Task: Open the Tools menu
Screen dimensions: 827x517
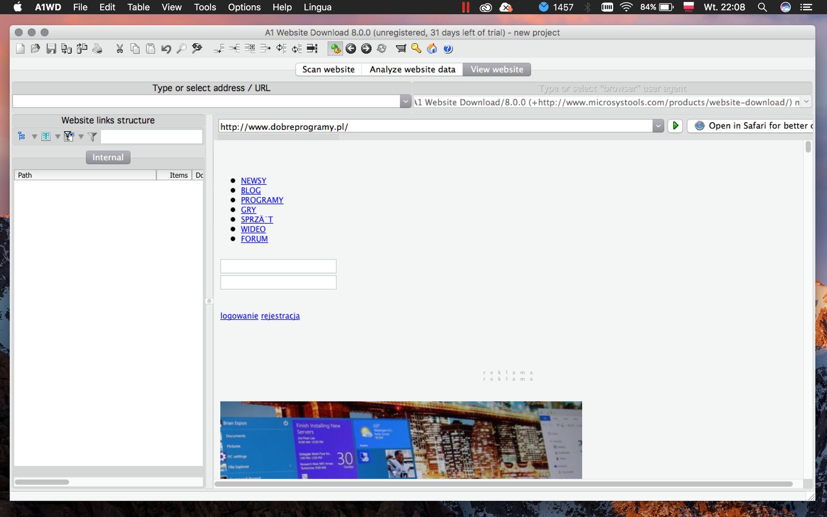Action: click(205, 7)
